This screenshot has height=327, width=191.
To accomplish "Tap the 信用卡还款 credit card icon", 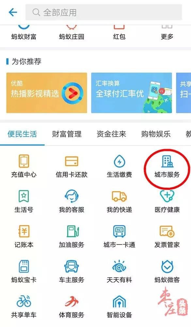I will coord(72,161).
